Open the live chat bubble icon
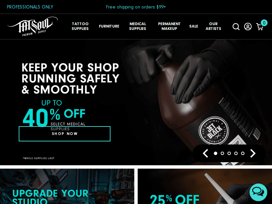 (258, 192)
